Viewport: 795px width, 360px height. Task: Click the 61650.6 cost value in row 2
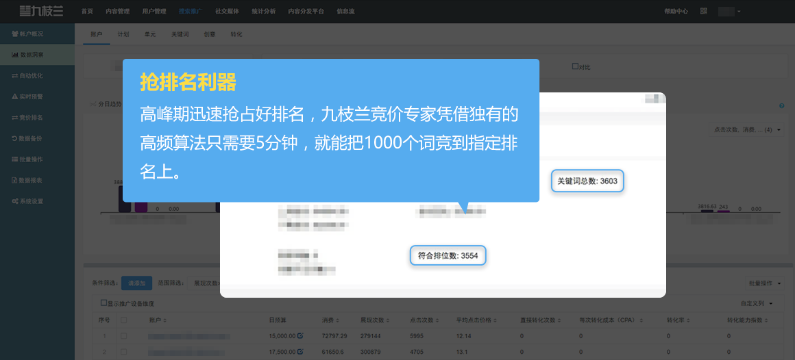pyautogui.click(x=332, y=352)
